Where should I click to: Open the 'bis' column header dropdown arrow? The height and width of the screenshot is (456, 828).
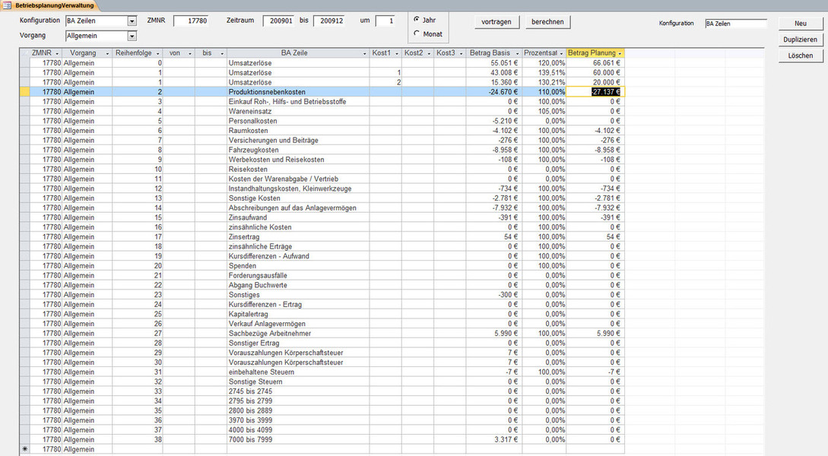click(x=222, y=53)
